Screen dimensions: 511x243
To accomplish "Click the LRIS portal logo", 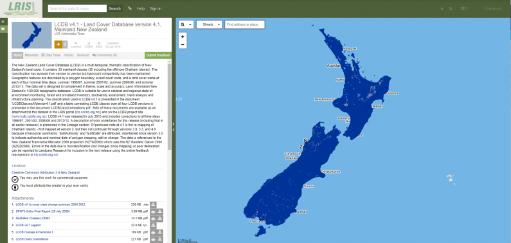I will pyautogui.click(x=21, y=9).
